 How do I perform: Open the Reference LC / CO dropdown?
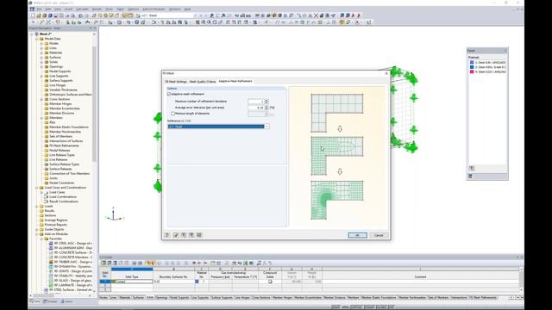(267, 127)
